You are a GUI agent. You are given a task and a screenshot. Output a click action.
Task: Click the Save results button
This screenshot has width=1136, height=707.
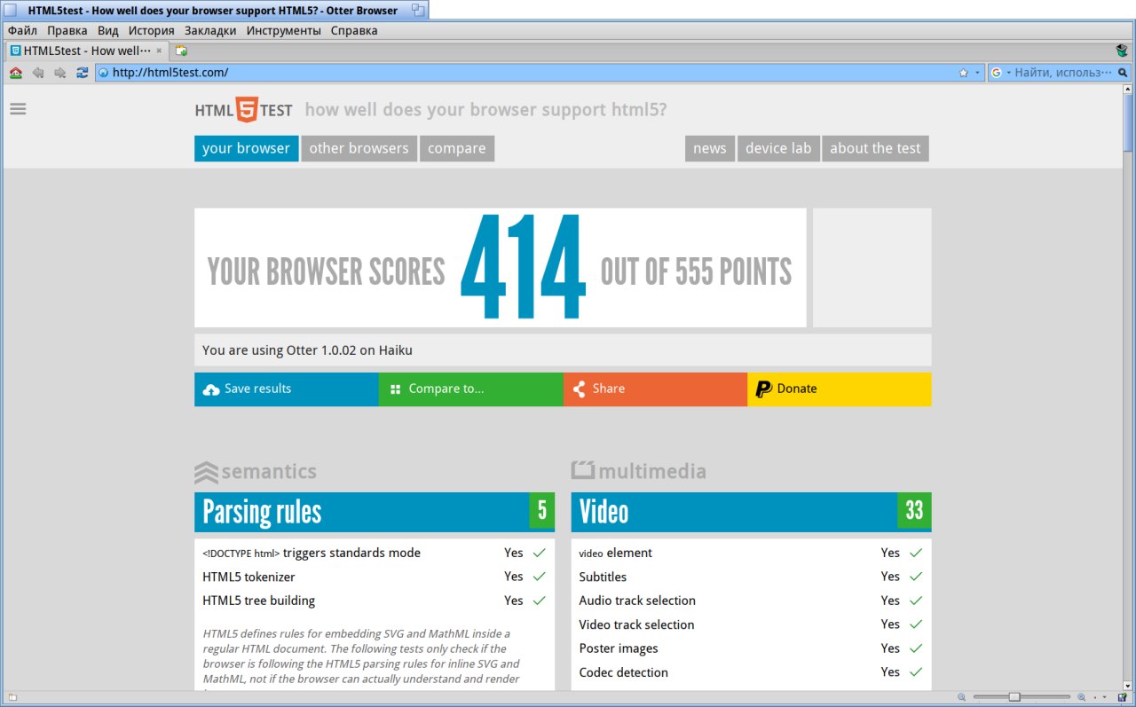(287, 389)
